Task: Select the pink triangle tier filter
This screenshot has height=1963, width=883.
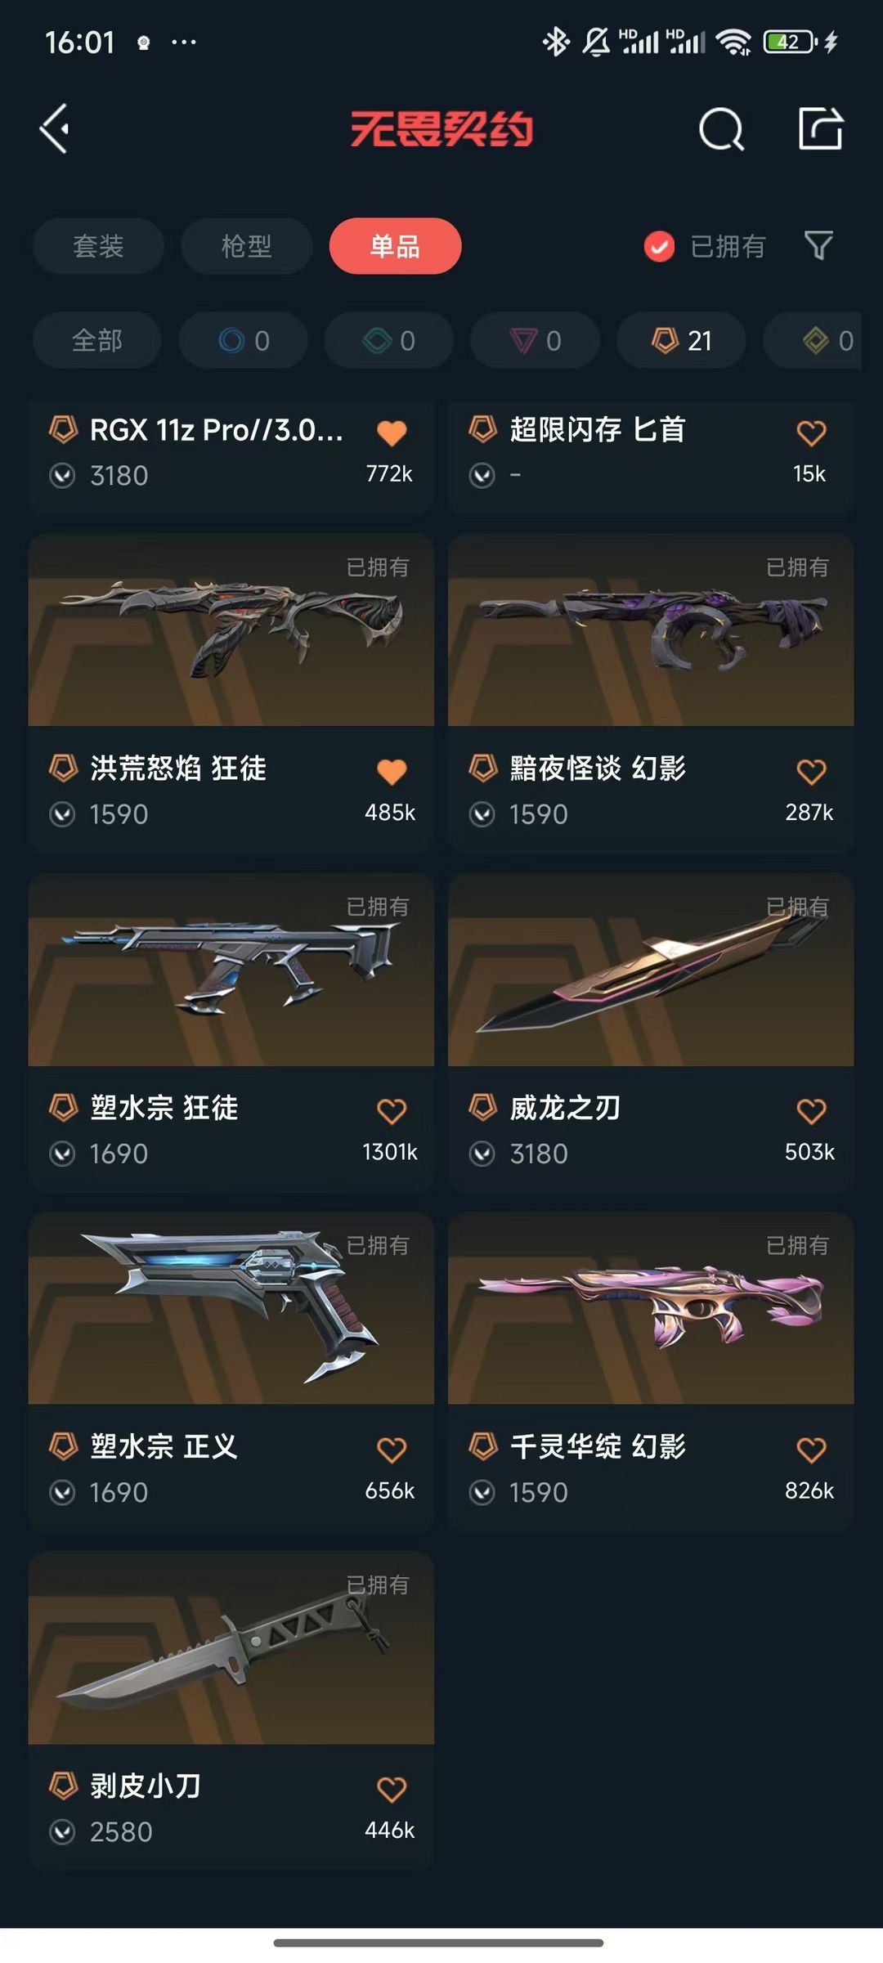Action: click(536, 340)
